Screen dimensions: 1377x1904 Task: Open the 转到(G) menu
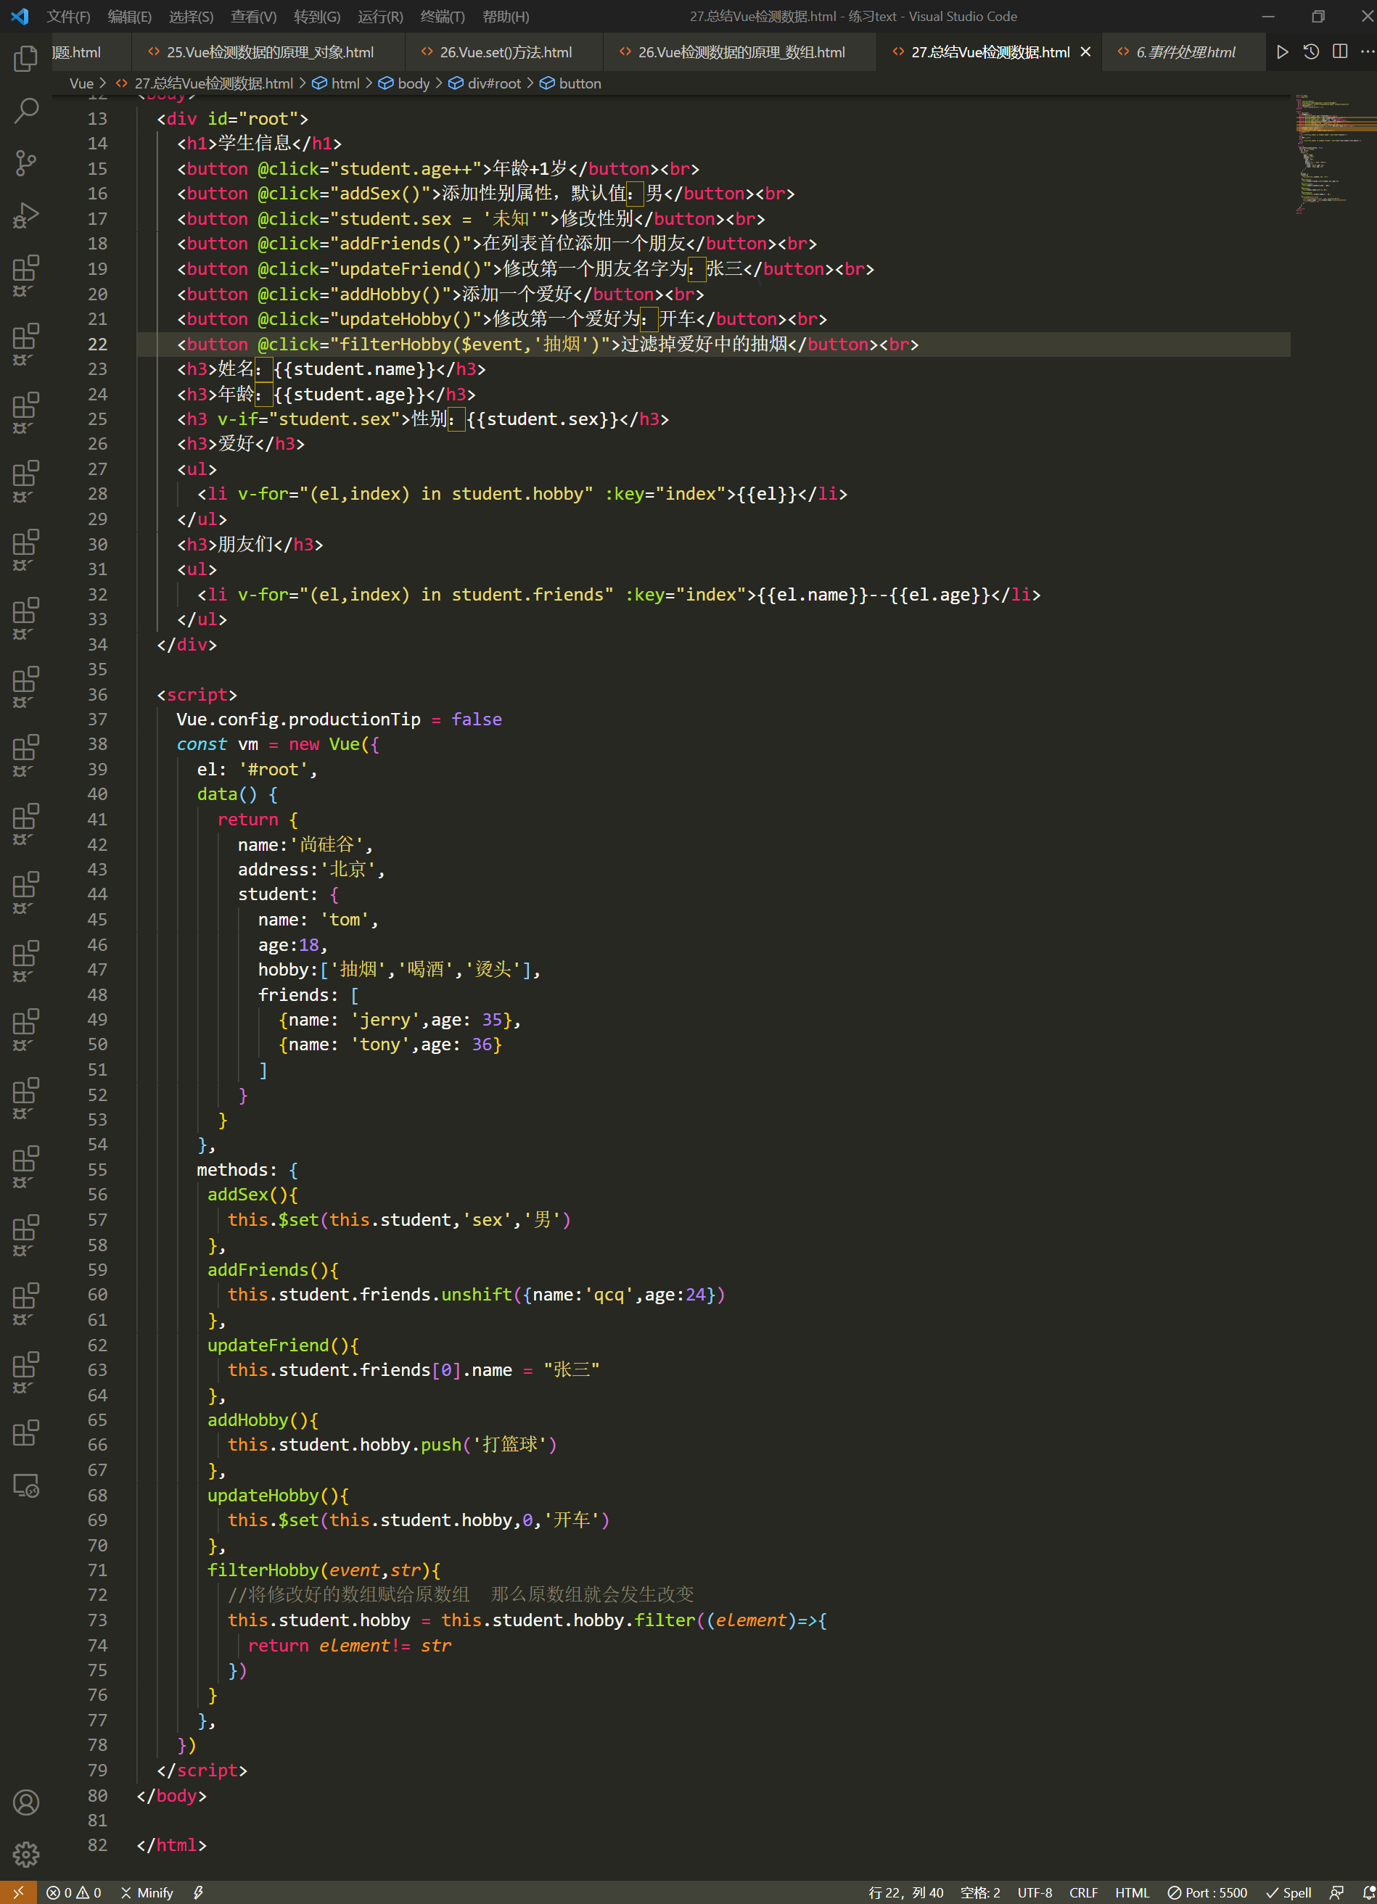tap(317, 17)
